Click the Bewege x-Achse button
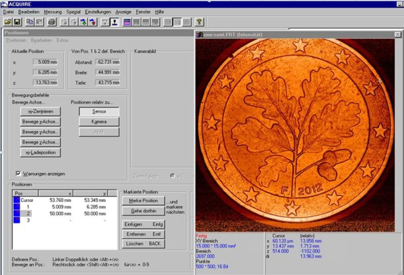This screenshot has width=404, height=275. [x=40, y=121]
